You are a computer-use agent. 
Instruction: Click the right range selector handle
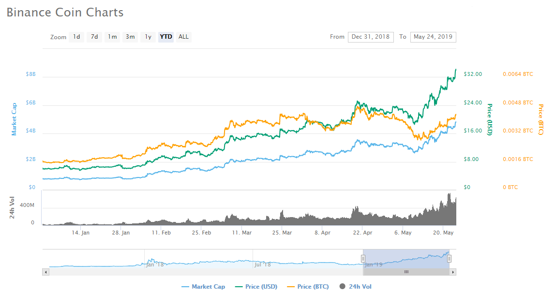pos(449,259)
